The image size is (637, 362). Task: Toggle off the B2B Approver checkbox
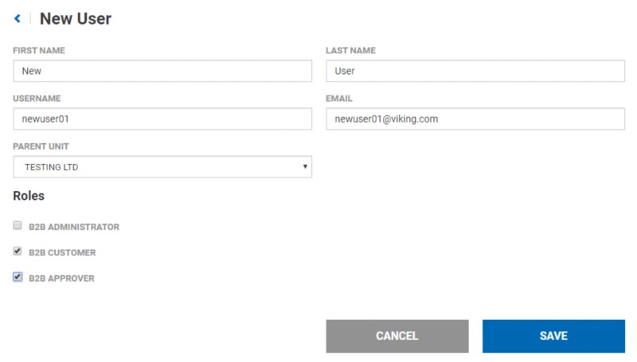18,278
